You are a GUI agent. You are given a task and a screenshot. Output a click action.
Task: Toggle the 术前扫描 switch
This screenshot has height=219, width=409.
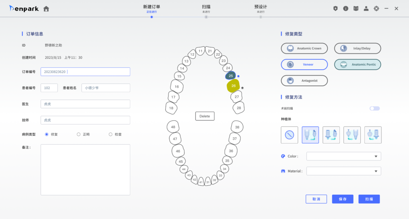pos(374,108)
